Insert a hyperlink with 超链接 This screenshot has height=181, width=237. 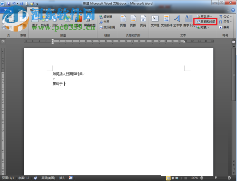(106, 17)
